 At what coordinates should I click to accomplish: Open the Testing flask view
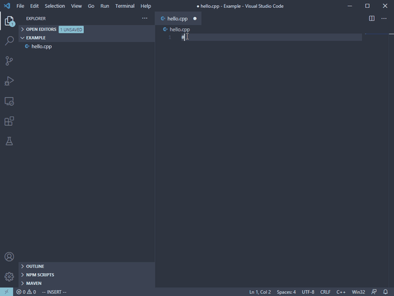point(9,141)
